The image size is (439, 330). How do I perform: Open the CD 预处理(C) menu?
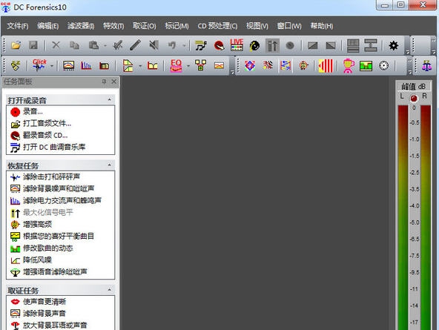pos(217,26)
